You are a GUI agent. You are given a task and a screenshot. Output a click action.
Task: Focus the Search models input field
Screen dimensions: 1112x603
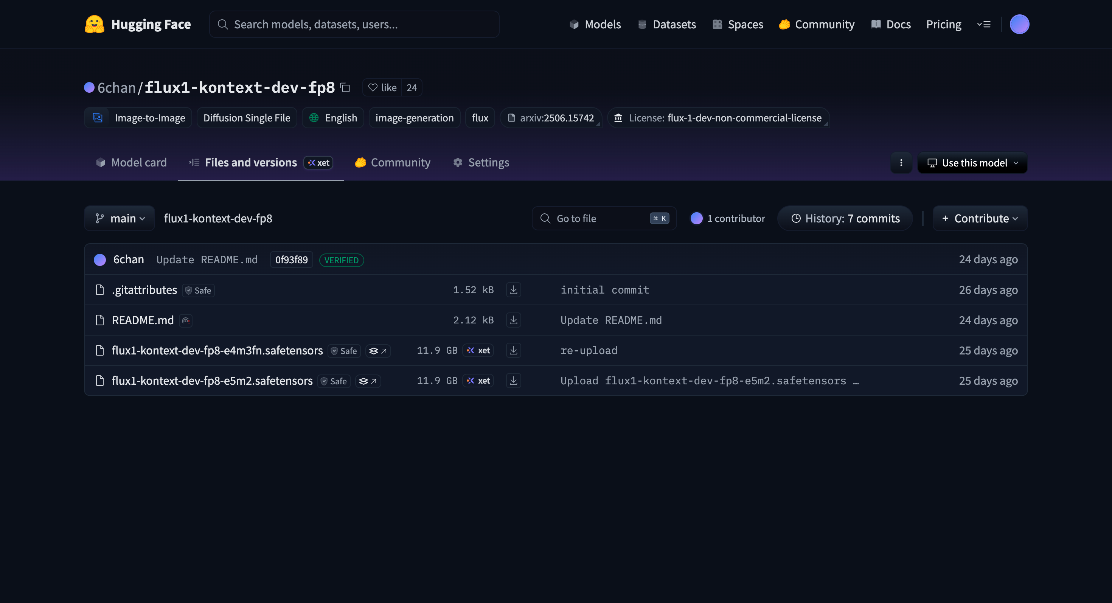pos(354,24)
